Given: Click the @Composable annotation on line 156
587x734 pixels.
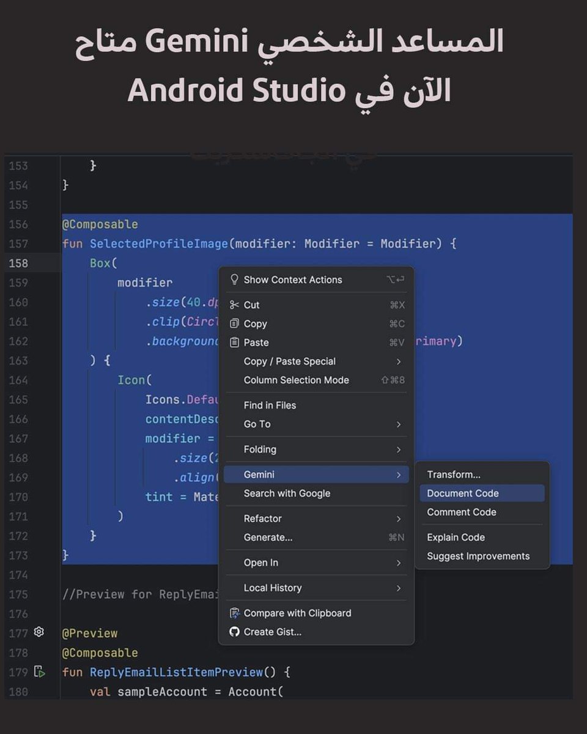Looking at the screenshot, I should click(x=100, y=224).
